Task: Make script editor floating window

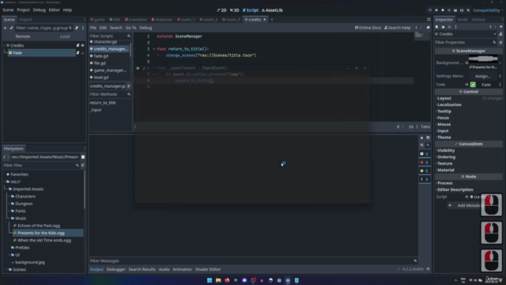Action: 429,28
